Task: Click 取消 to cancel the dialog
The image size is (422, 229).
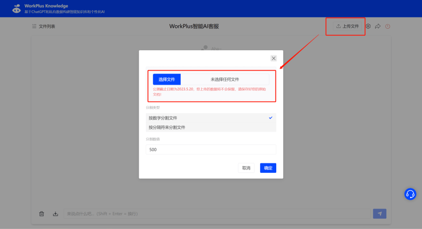Action: (246, 168)
